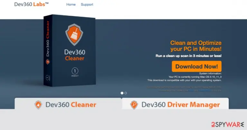The width and height of the screenshot is (247, 130).
Task: Click the small circled 1 on the box spine
Action: tap(48, 78)
